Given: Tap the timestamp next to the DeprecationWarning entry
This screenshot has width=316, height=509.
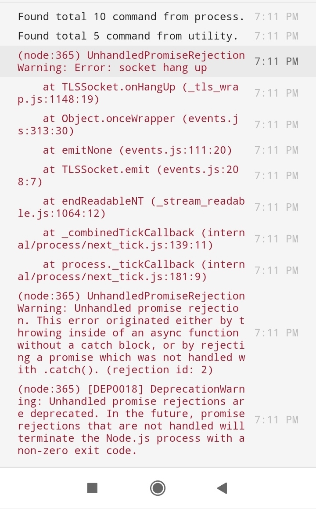Looking at the screenshot, I should (x=276, y=420).
